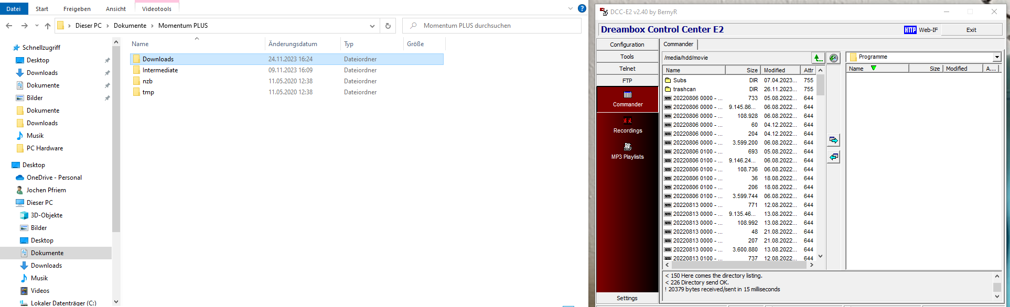The width and height of the screenshot is (1010, 307).
Task: Refresh the Explorer folder view
Action: 388,26
